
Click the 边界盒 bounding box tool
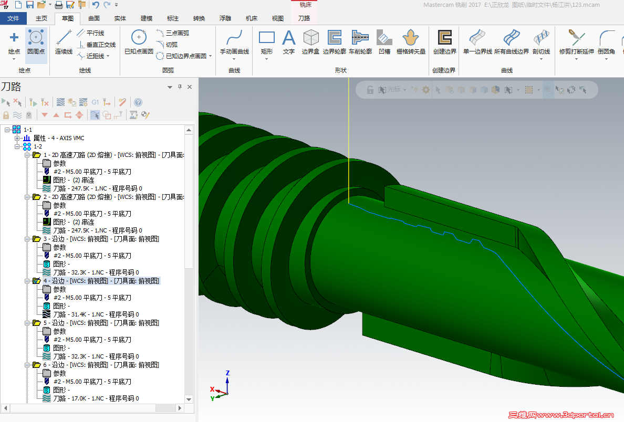(311, 43)
